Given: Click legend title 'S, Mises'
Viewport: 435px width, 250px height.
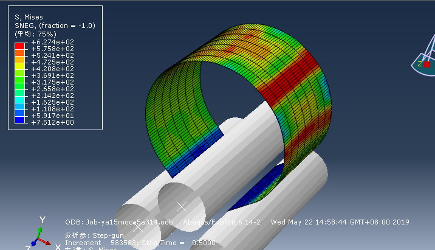Looking at the screenshot, I should (29, 17).
